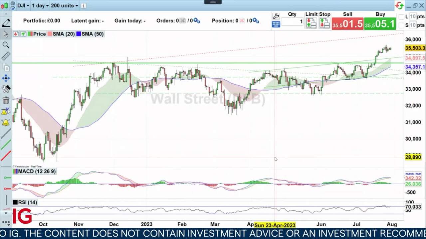This screenshot has width=426, height=239.
Task: Select the green trendline tool
Action: coord(6,145)
